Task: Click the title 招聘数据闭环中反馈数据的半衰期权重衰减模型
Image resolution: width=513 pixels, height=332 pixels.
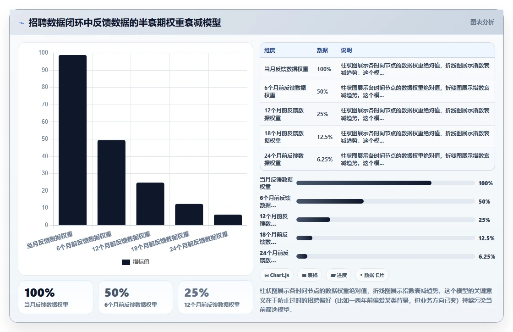Action: click(x=125, y=22)
